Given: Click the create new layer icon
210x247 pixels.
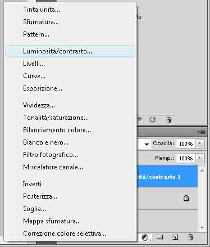Looking at the screenshot, I should tap(175, 237).
